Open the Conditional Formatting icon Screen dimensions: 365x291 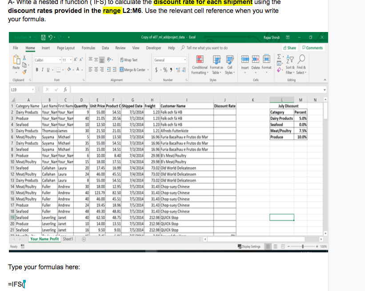coord(200,60)
